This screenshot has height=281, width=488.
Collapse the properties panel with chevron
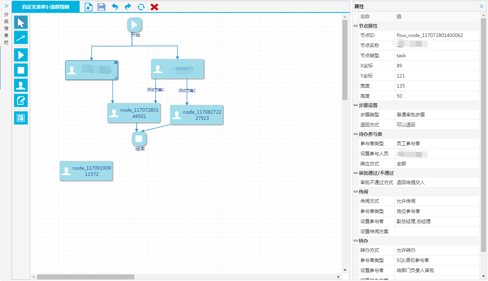pyautogui.click(x=482, y=6)
